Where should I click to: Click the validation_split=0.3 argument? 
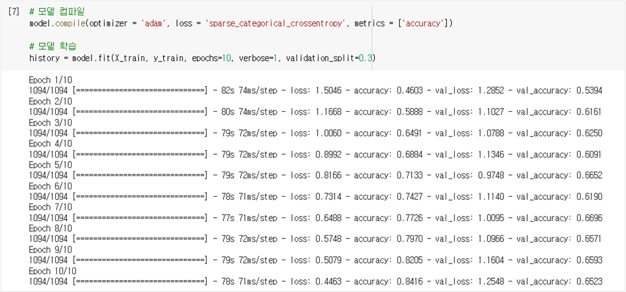[328, 58]
